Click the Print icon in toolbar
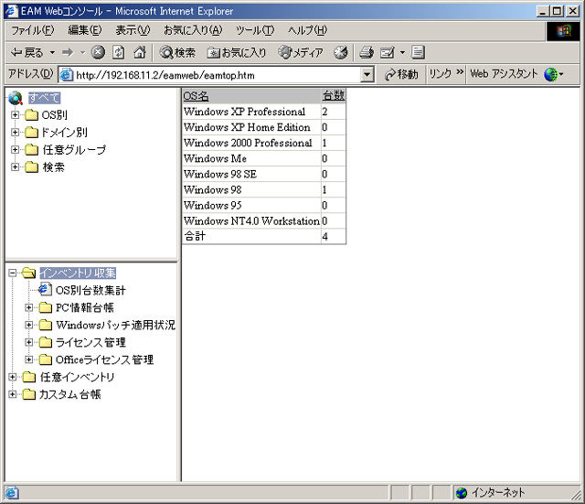 (x=367, y=53)
